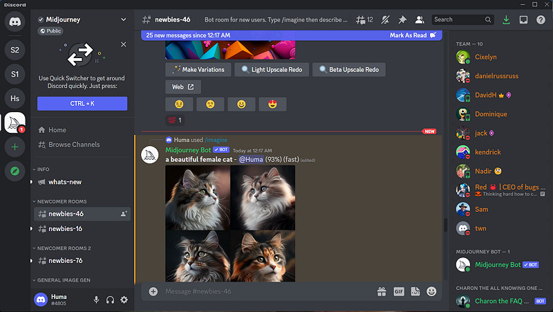Click the message attachment plus button
The image size is (553, 312).
pos(153,291)
